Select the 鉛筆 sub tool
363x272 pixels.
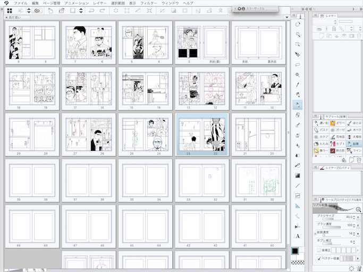click(354, 144)
